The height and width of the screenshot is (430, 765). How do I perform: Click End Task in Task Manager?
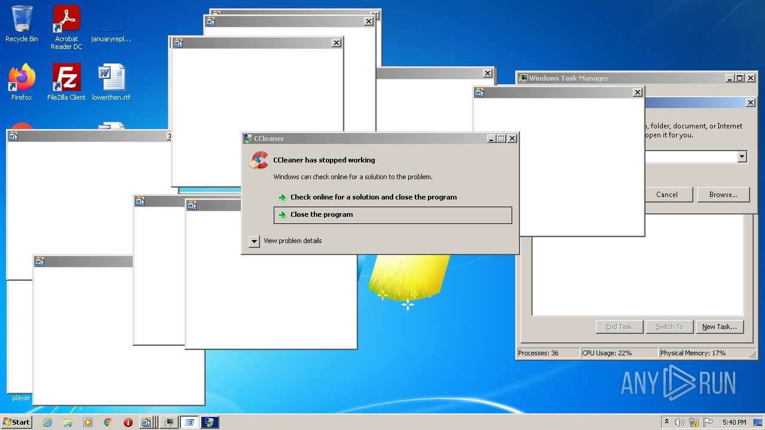(x=619, y=327)
